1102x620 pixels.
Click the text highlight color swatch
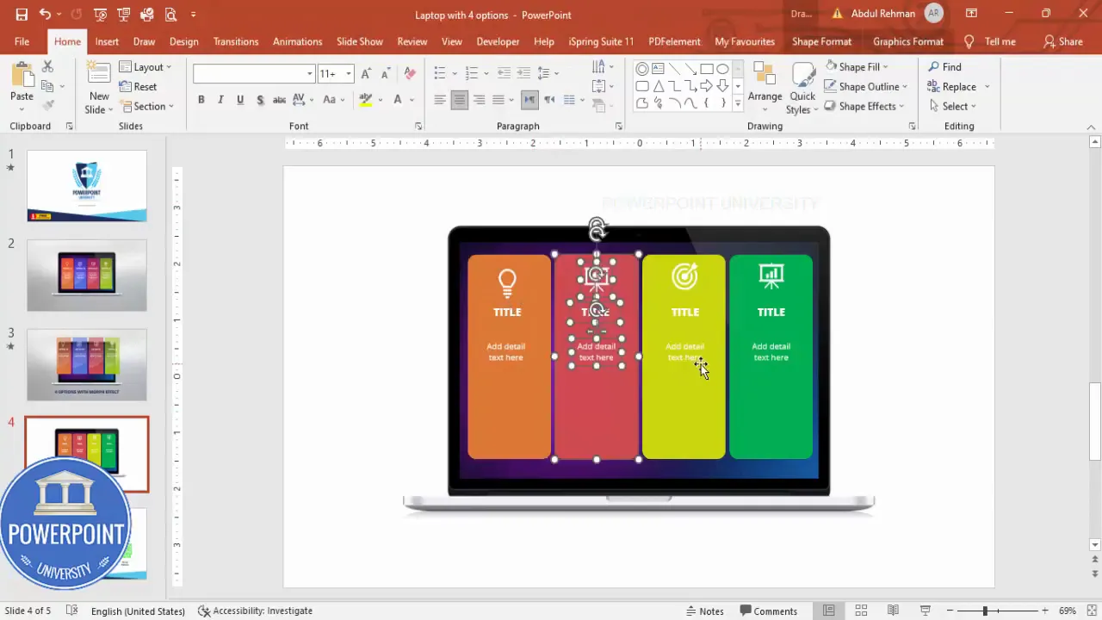tap(366, 100)
